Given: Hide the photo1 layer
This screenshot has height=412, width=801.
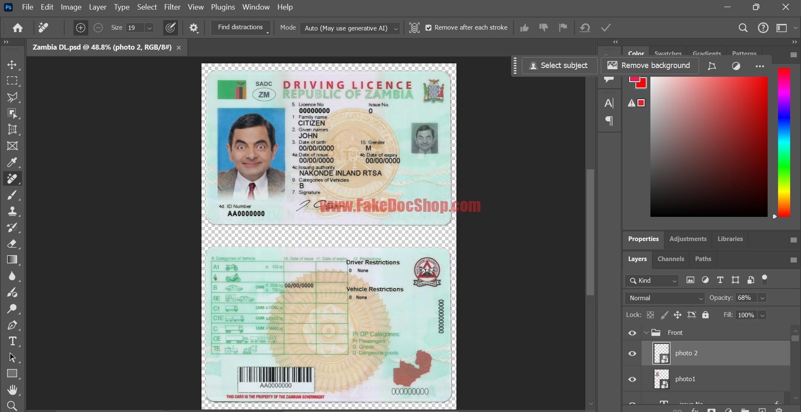Looking at the screenshot, I should click(x=632, y=379).
